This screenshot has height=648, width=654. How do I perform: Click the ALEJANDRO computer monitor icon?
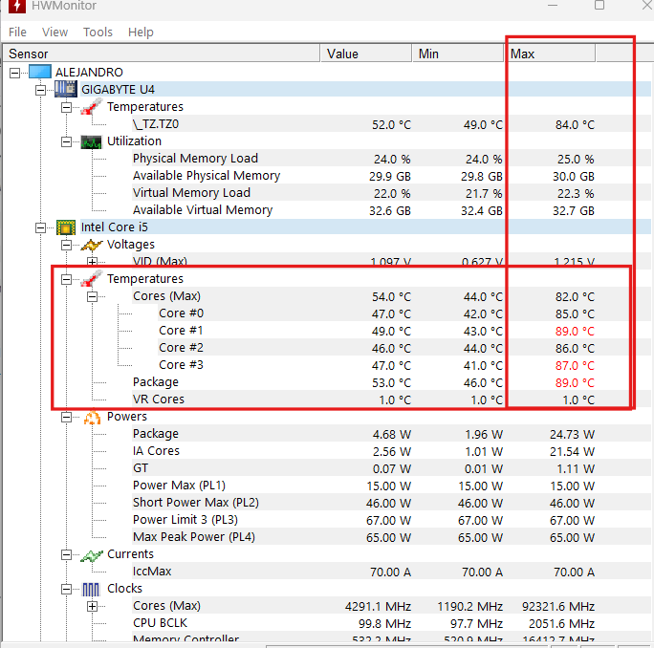click(40, 72)
